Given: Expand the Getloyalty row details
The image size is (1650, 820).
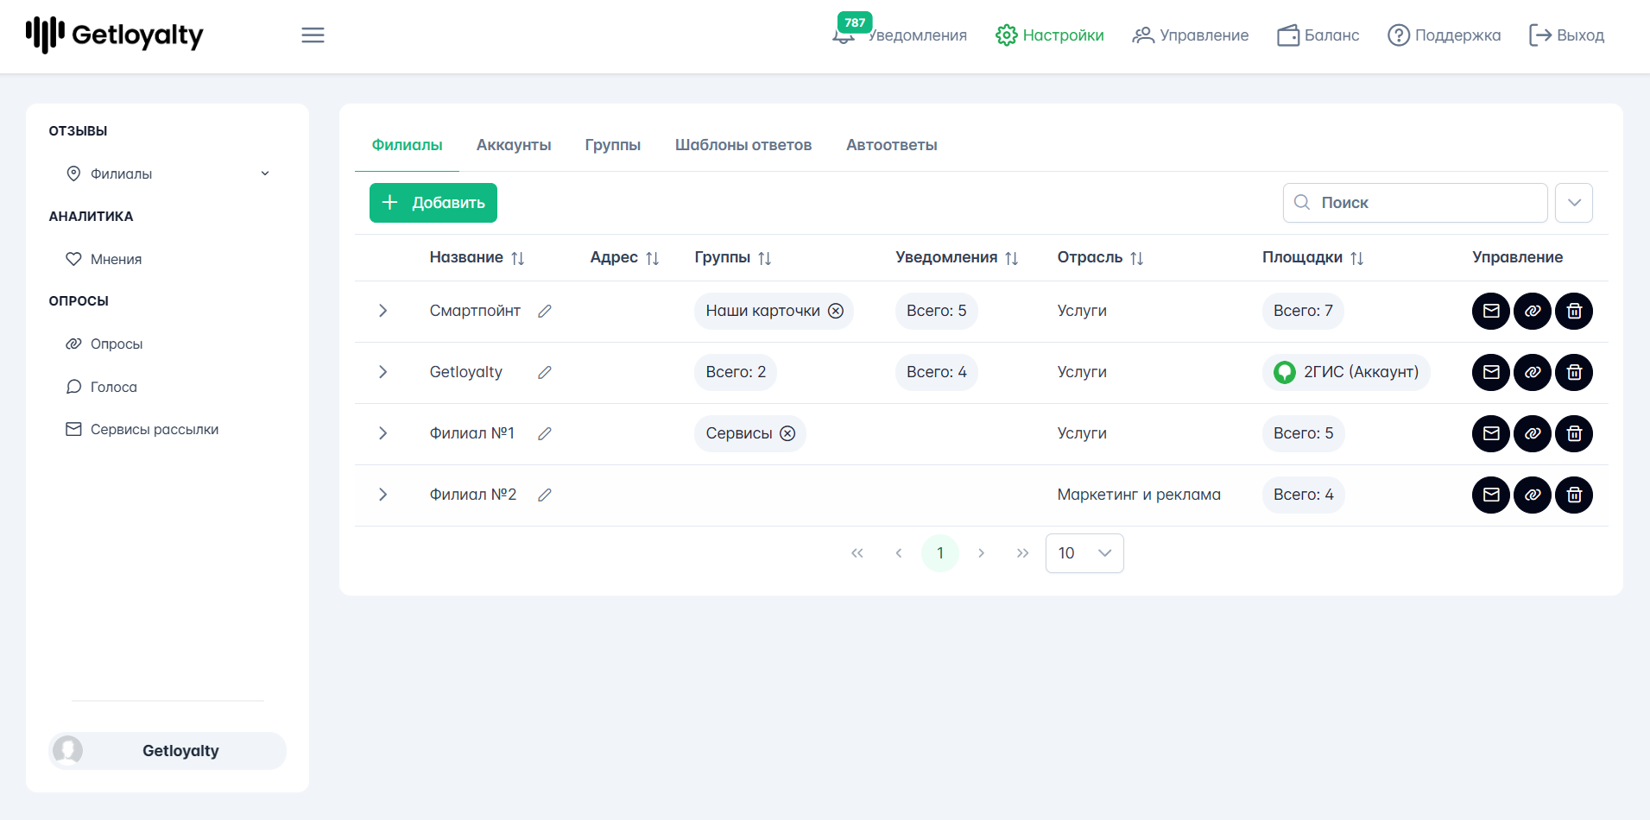Looking at the screenshot, I should [x=383, y=372].
